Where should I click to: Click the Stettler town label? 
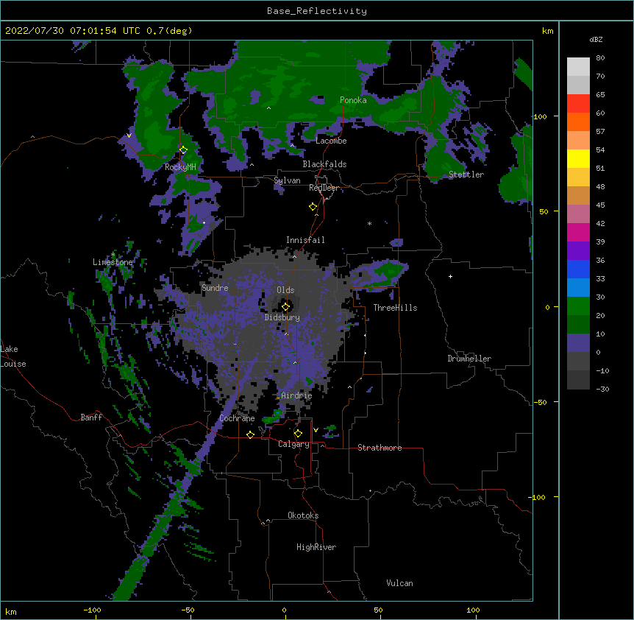466,175
